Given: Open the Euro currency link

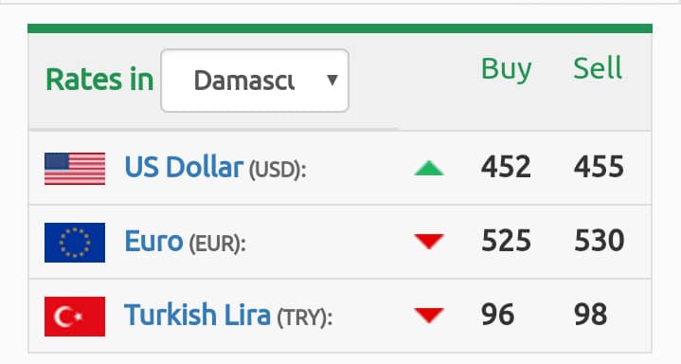Looking at the screenshot, I should (153, 241).
